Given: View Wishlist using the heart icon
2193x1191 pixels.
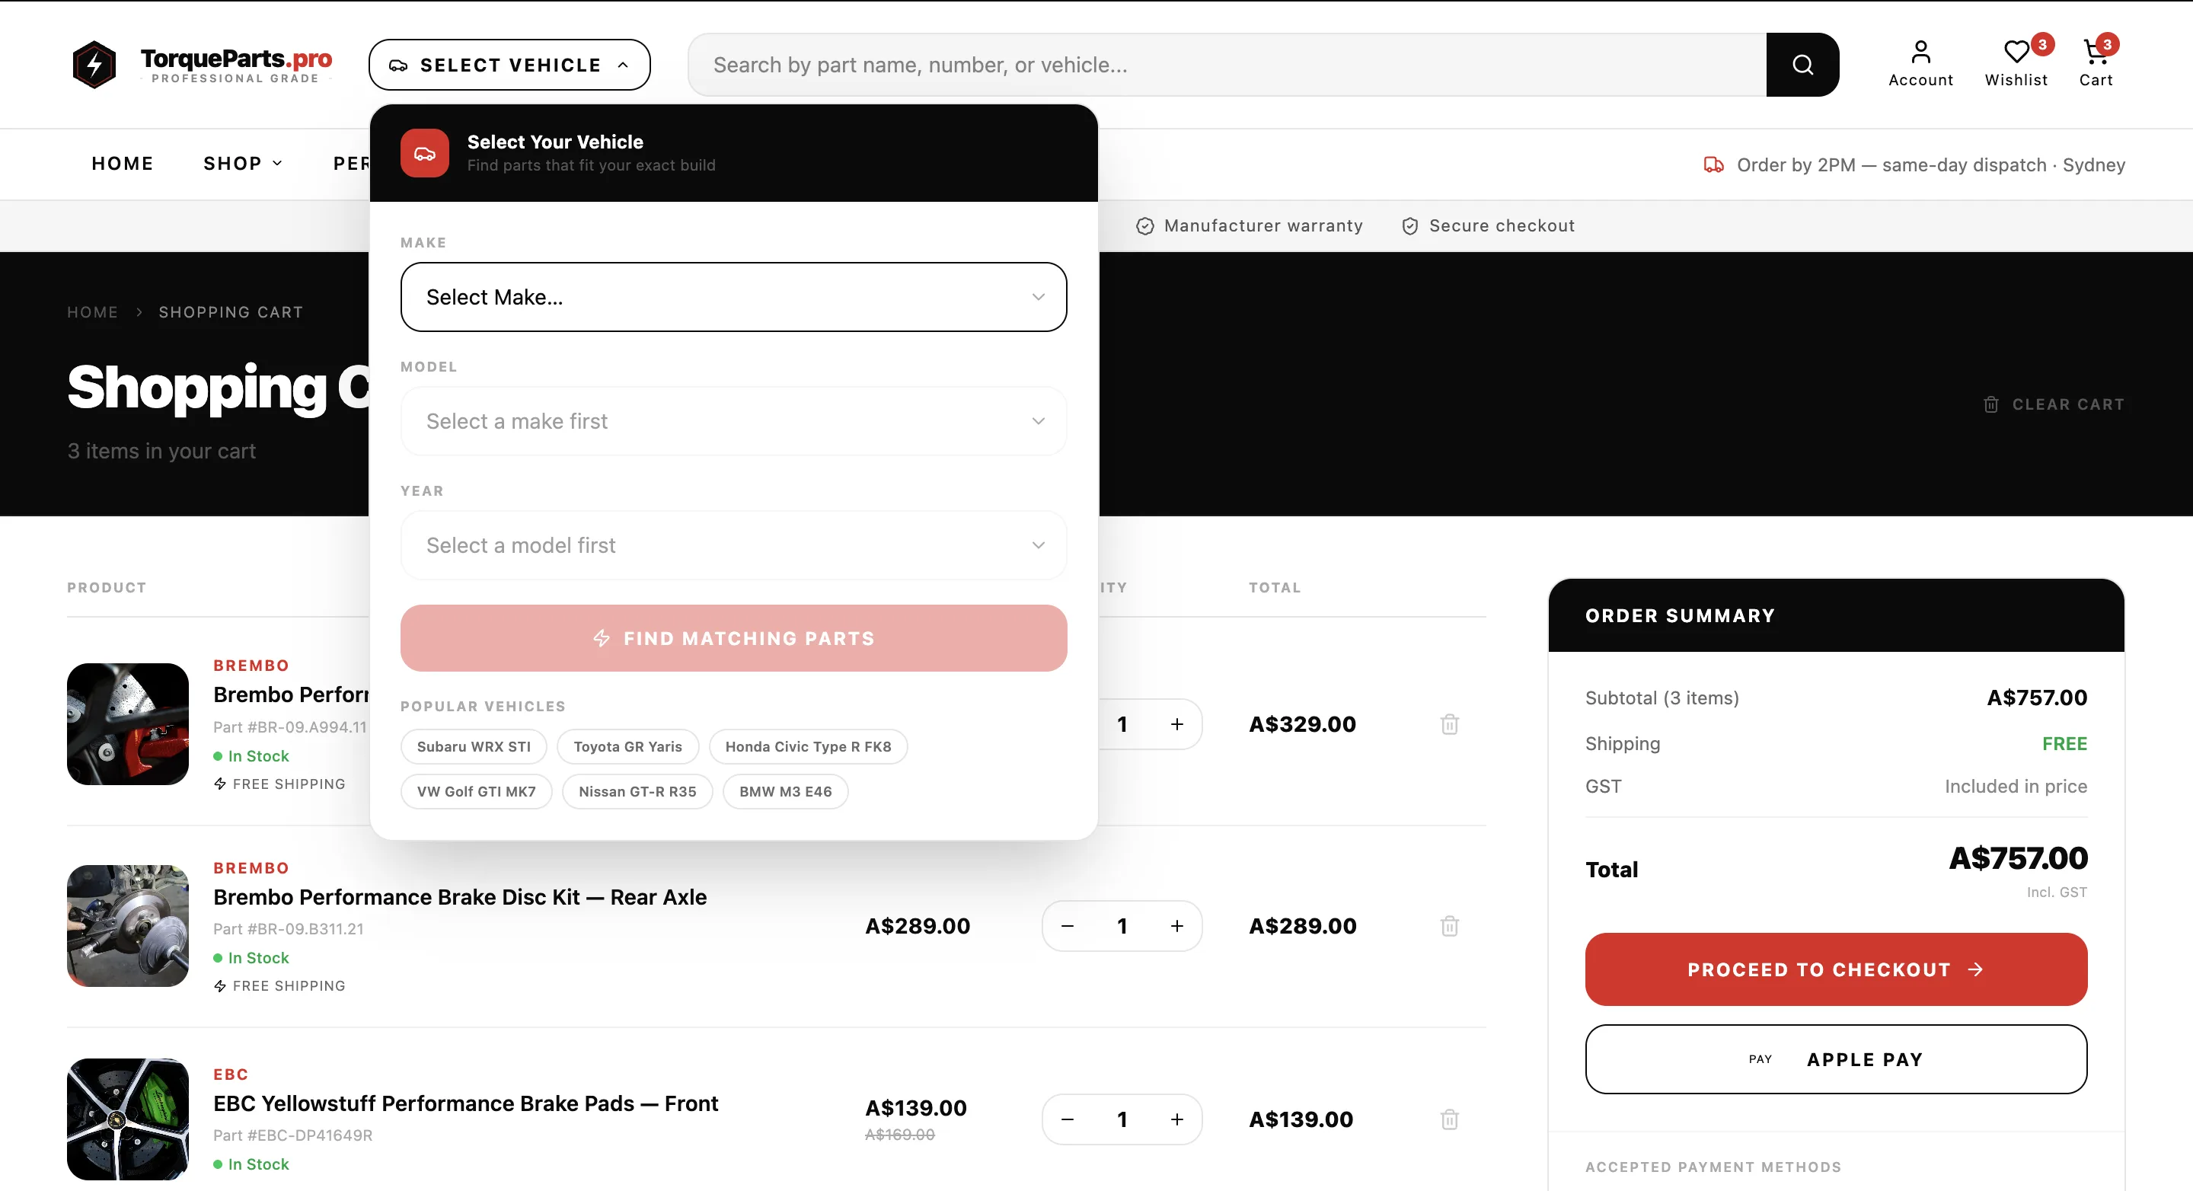Looking at the screenshot, I should click(2016, 51).
